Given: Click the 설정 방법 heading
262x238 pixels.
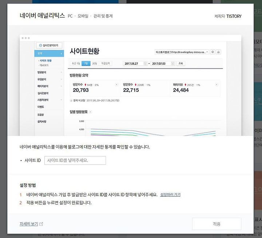Looking at the screenshot, I should click(x=28, y=185).
